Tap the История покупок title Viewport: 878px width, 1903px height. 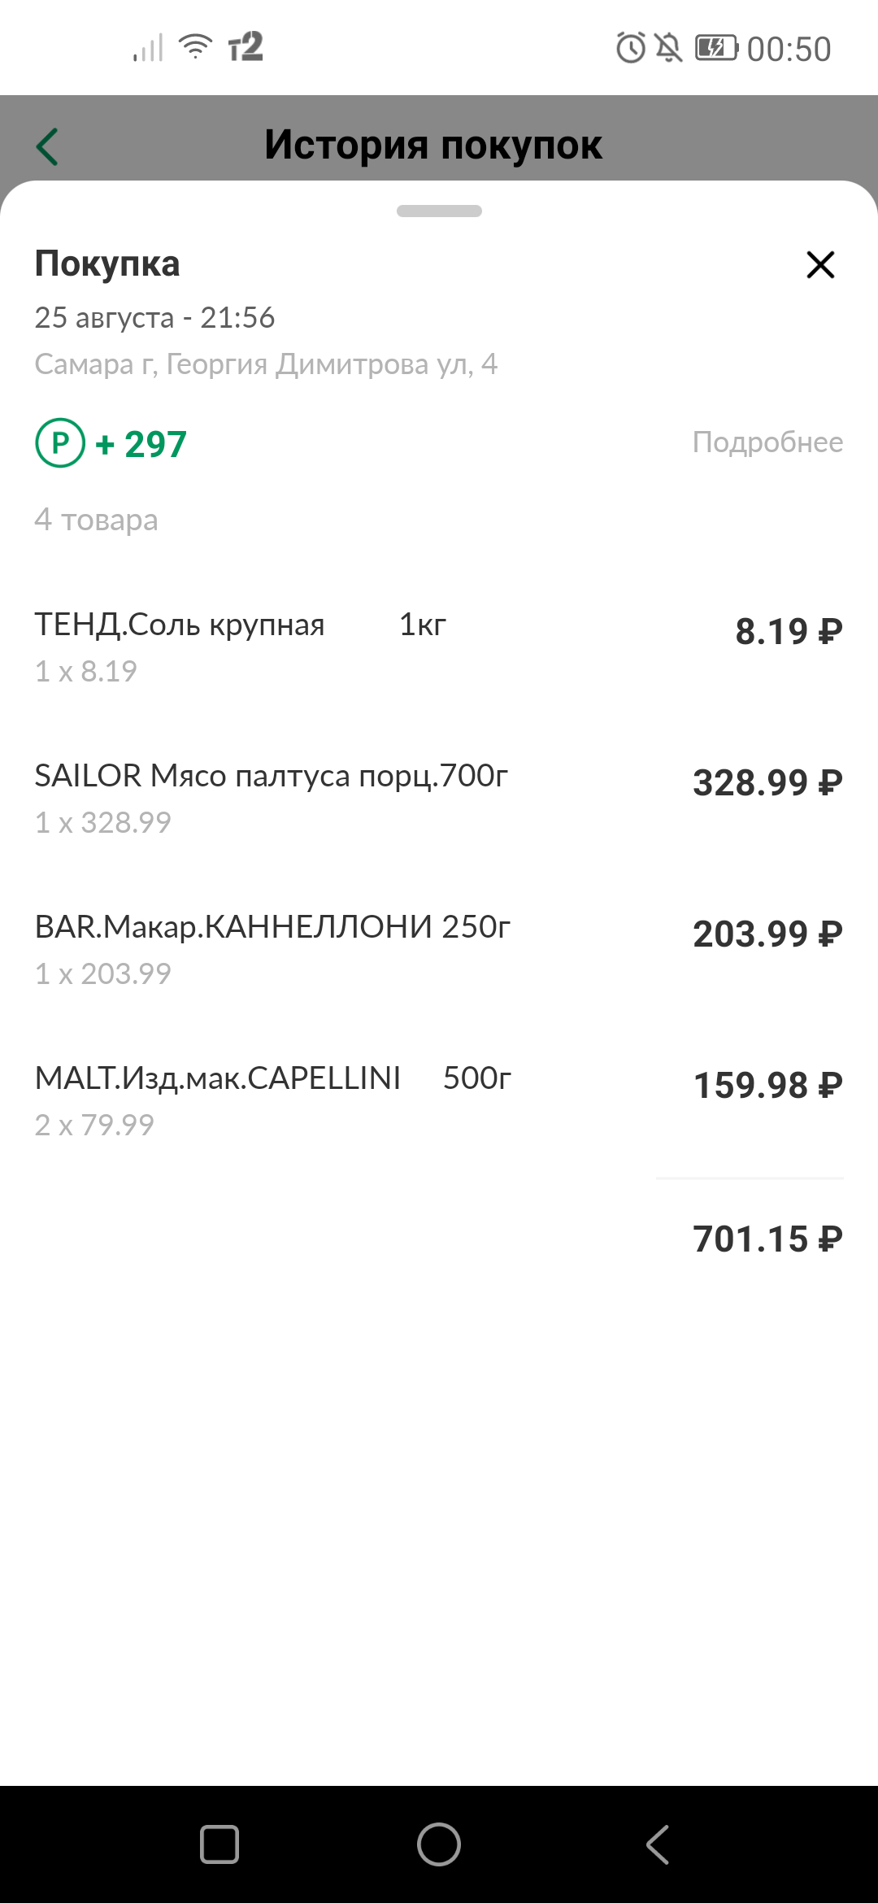(x=433, y=145)
